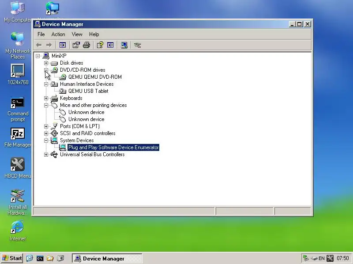Screen dimensions: 353x264
Task: Select first Unknown device under Mice
Action: click(x=86, y=112)
